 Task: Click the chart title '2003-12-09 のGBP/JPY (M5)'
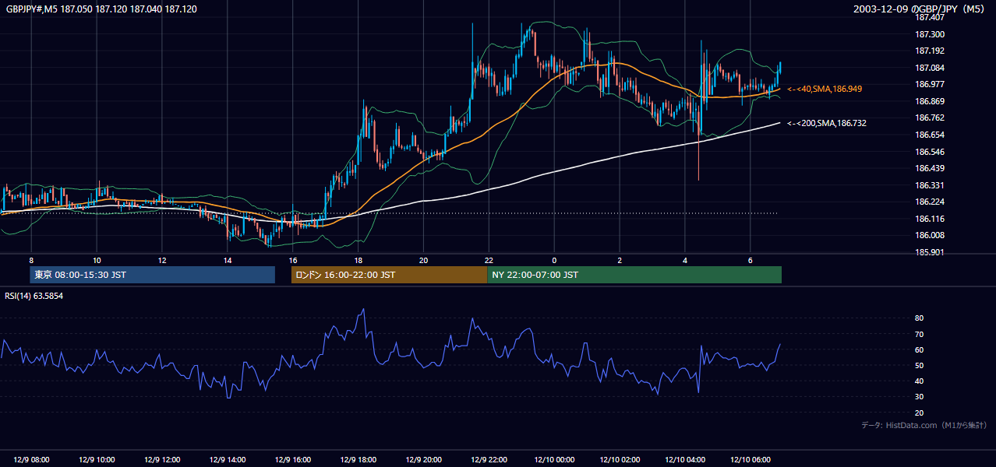click(x=920, y=9)
